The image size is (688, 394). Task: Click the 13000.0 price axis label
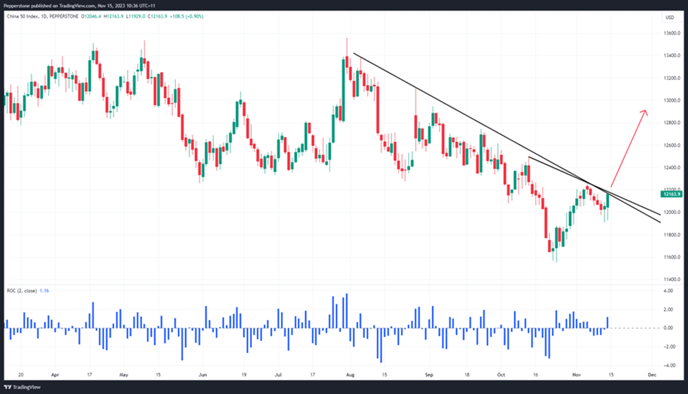point(671,100)
